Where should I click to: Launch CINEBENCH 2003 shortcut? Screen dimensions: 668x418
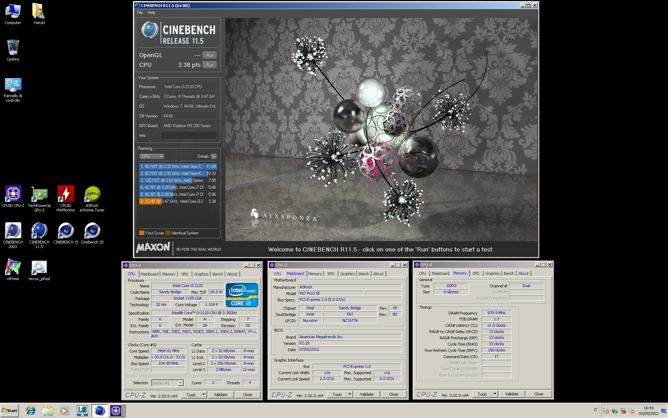(13, 235)
